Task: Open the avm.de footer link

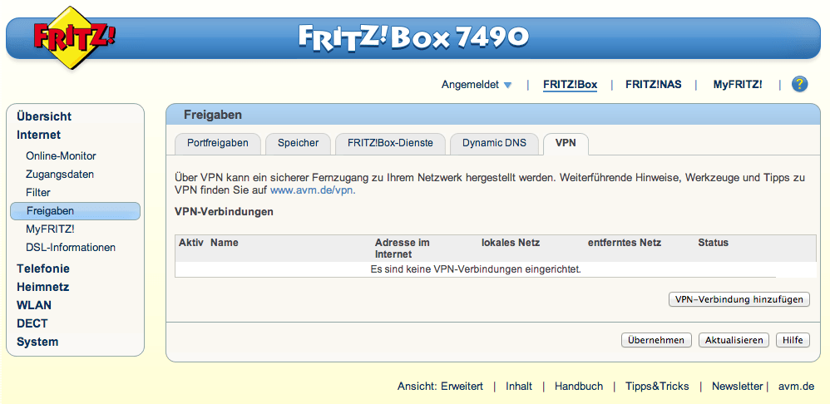Action: tap(796, 387)
